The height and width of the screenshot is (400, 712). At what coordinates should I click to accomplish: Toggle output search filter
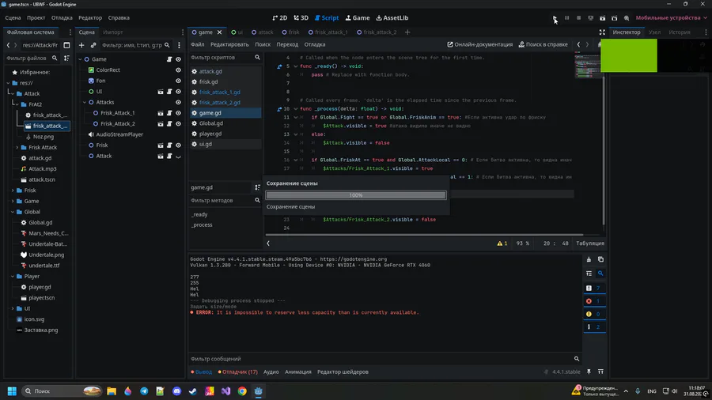(x=600, y=274)
